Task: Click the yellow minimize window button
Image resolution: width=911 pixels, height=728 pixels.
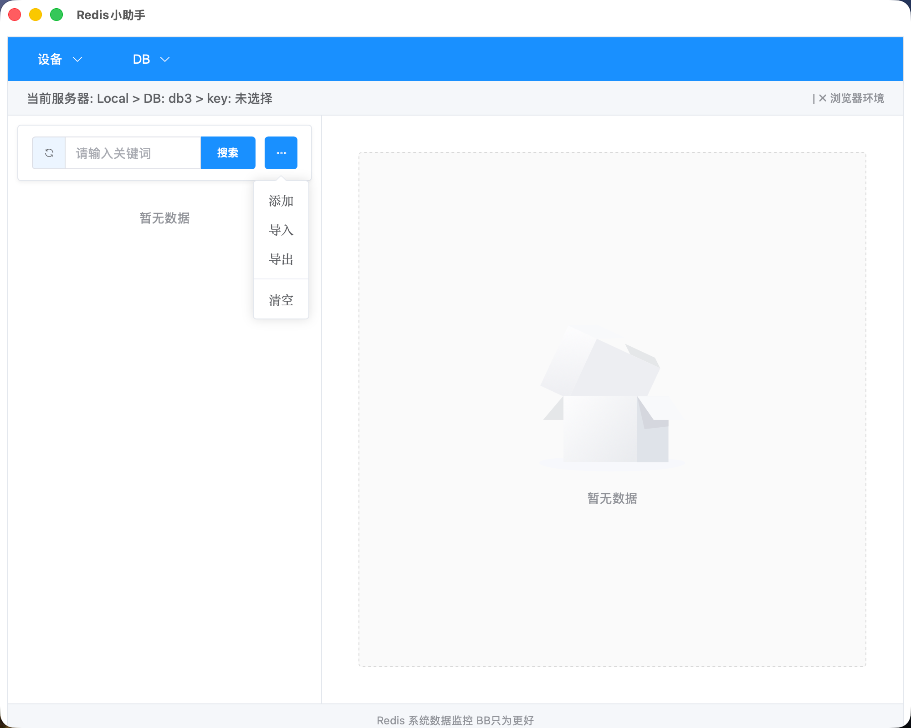Action: pos(36,15)
